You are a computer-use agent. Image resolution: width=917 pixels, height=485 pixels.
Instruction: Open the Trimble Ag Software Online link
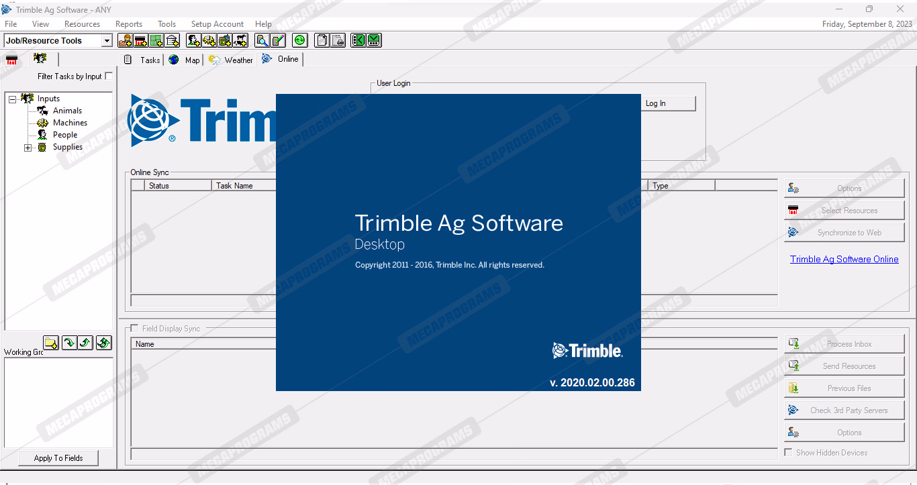click(844, 259)
